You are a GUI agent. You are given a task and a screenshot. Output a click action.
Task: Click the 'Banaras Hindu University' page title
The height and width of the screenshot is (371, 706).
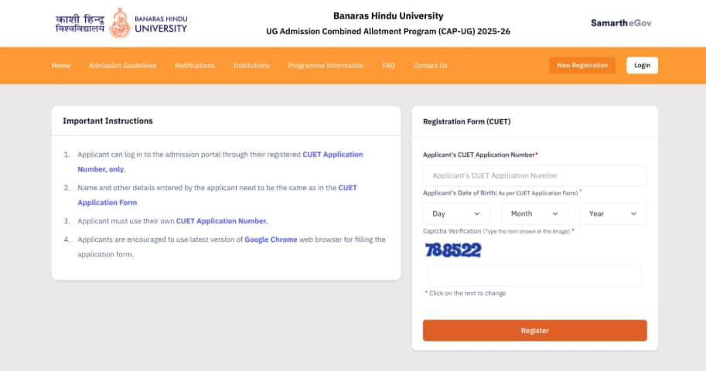pos(388,15)
